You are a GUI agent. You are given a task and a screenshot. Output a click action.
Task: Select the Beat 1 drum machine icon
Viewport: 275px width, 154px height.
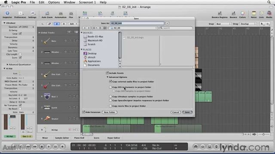click(47, 96)
